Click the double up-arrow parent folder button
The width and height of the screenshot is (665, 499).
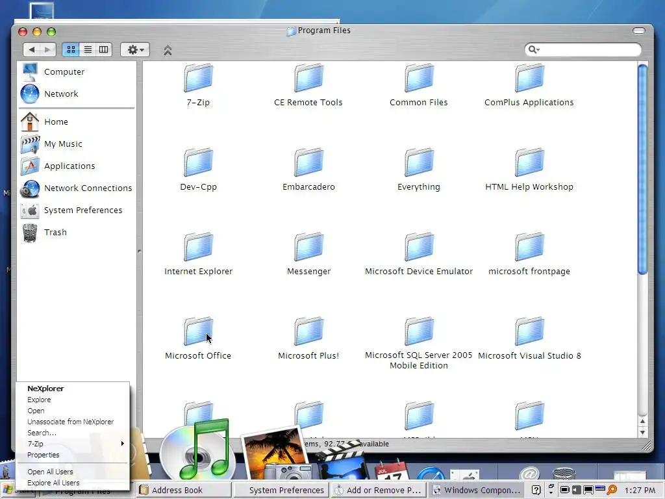click(x=168, y=50)
